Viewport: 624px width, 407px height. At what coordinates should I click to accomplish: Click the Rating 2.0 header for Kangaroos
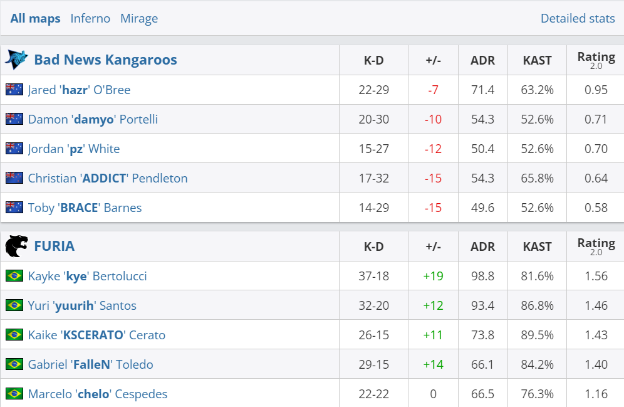(x=596, y=60)
